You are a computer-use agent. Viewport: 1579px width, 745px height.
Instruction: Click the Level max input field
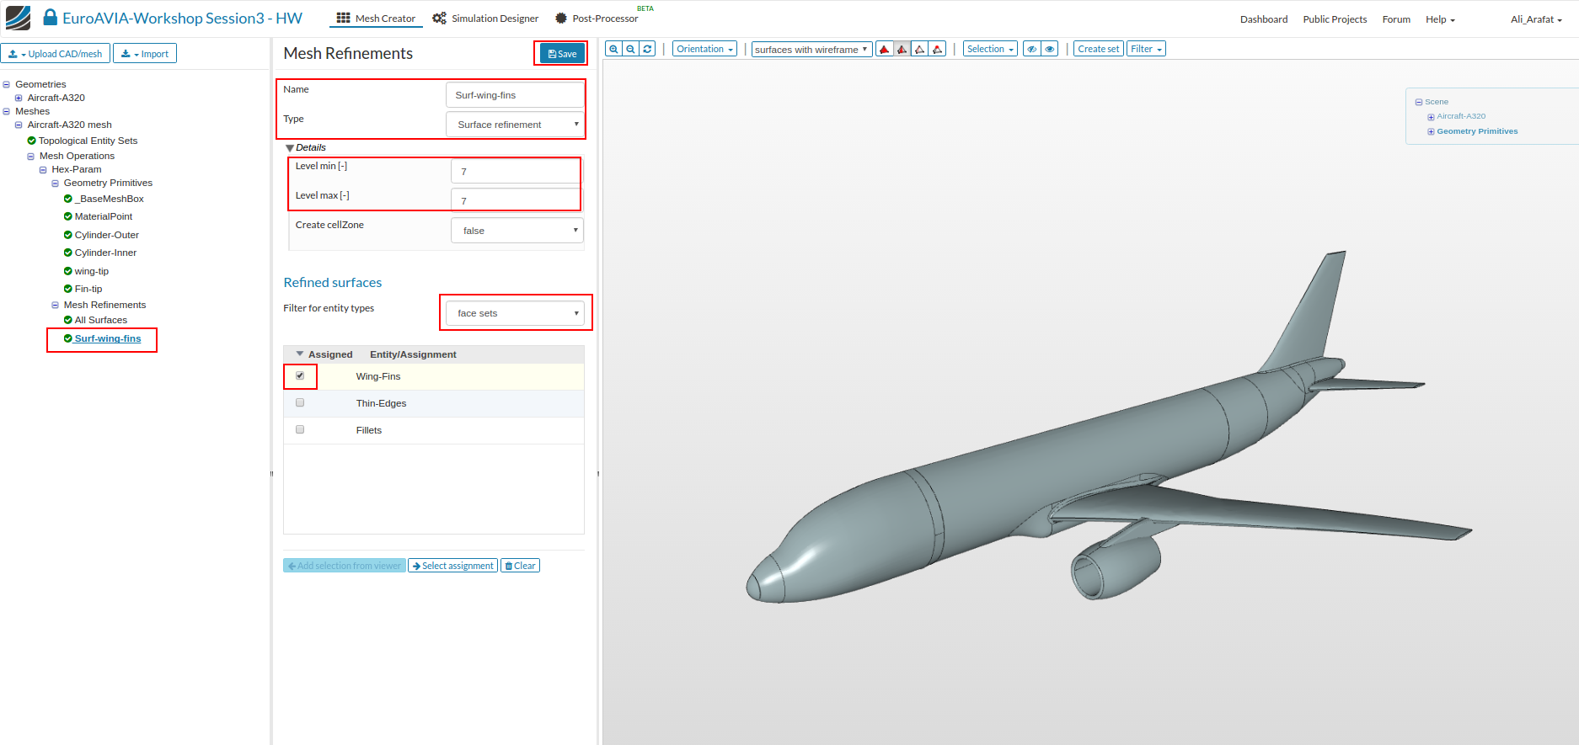coord(516,201)
